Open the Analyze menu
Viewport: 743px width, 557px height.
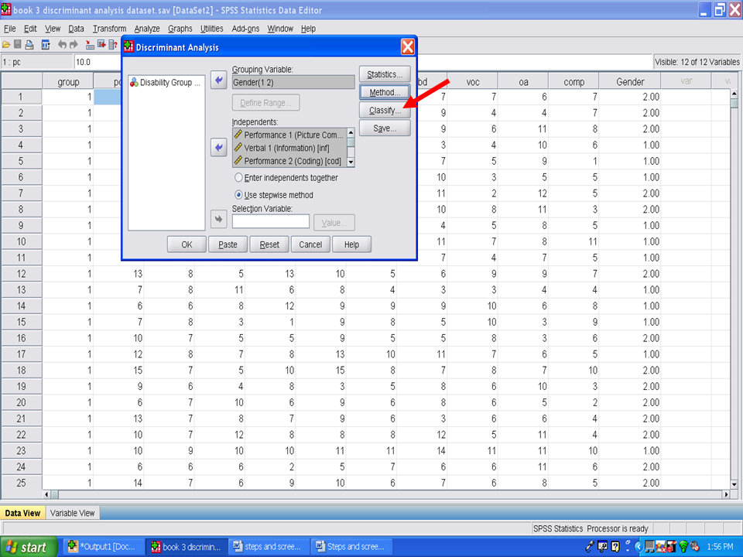(x=146, y=29)
